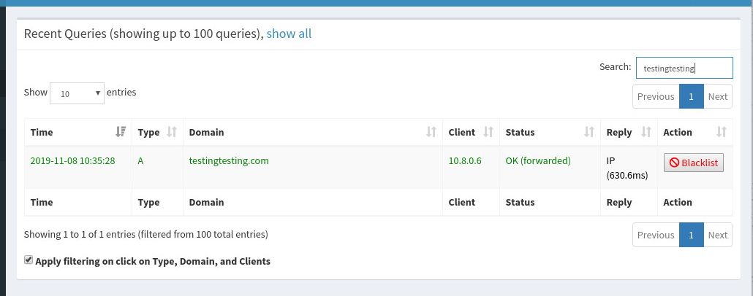Click in the Search input field
Viewport: 753px width, 296px height.
[x=684, y=68]
